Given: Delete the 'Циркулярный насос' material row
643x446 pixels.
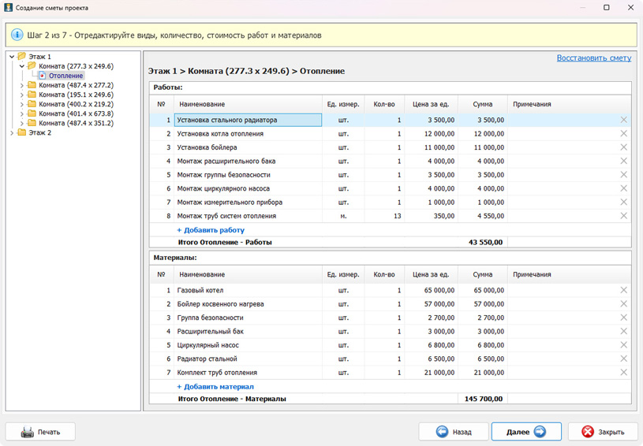Looking at the screenshot, I should pos(623,345).
